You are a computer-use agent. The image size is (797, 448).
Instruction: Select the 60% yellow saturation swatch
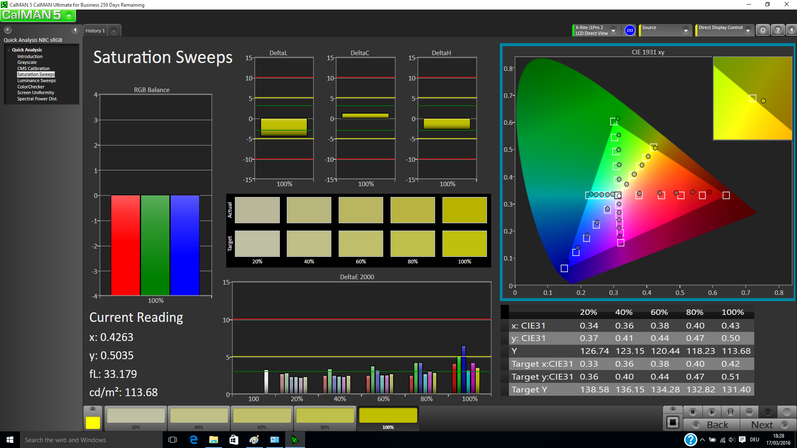point(262,416)
